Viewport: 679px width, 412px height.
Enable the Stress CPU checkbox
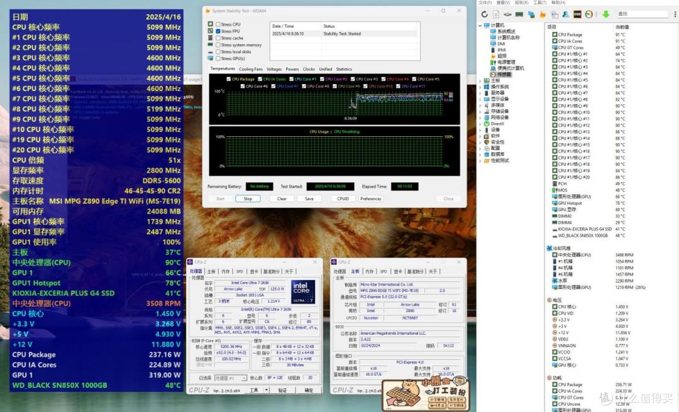tap(218, 24)
